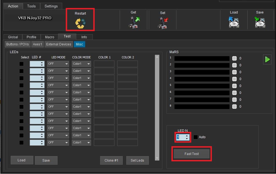
Task: Increment the LED N spinner value
Action: point(187,136)
